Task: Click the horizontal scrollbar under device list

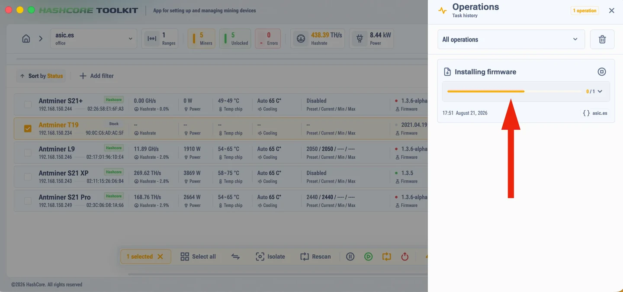Action: (x=277, y=274)
